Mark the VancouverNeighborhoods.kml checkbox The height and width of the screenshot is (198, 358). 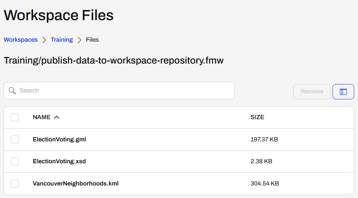[x=15, y=183]
